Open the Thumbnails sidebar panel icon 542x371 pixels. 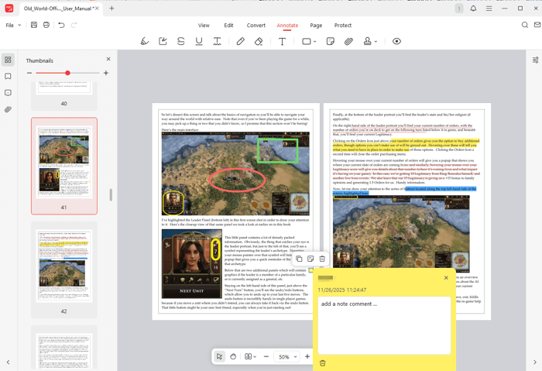tap(8, 60)
